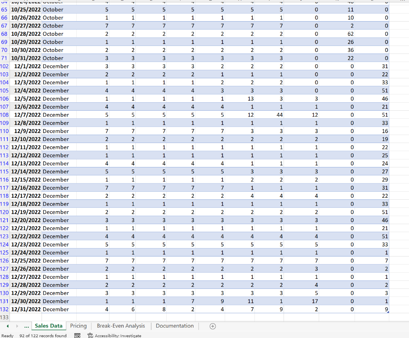Open the Break-Even Analysis sheet
Screen dimensions: 409x338
pyautogui.click(x=121, y=326)
